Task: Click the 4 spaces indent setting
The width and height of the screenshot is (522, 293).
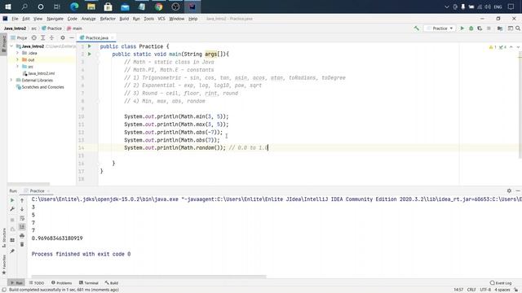Action: pos(502,290)
